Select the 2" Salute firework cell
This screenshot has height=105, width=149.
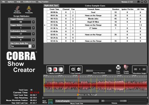click(x=93, y=28)
